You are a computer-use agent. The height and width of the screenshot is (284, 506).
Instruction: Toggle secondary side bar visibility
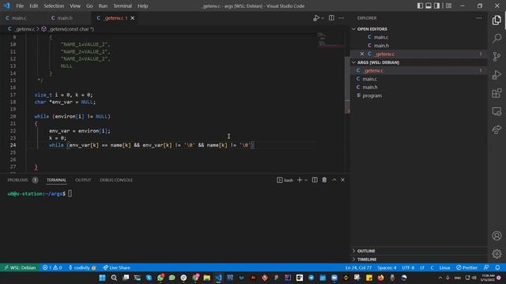click(x=436, y=6)
